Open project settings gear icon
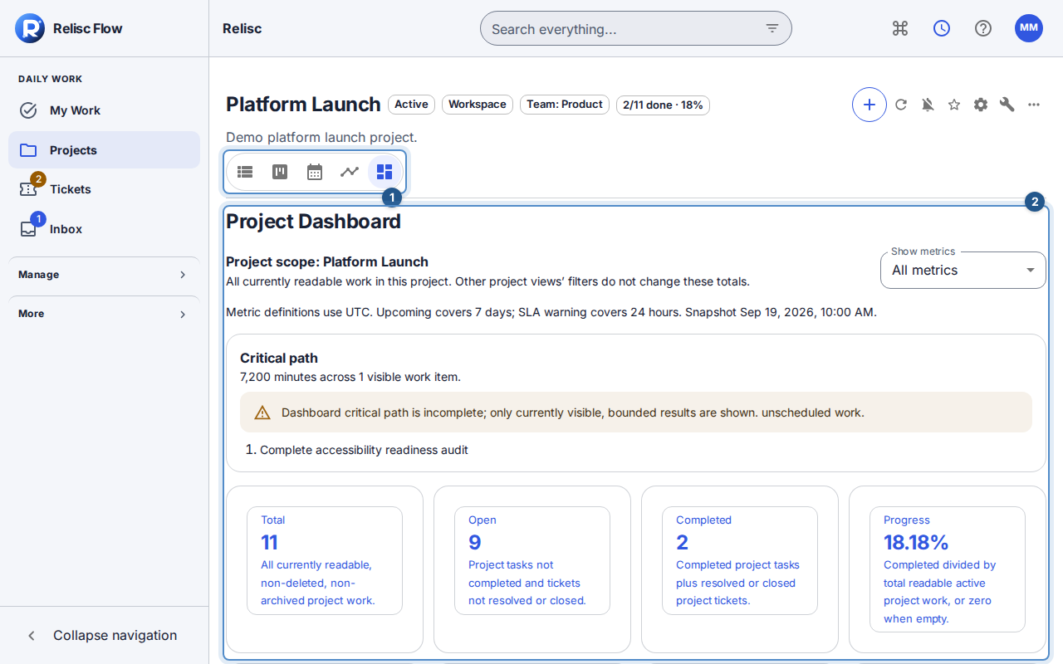The image size is (1063, 664). tap(981, 105)
